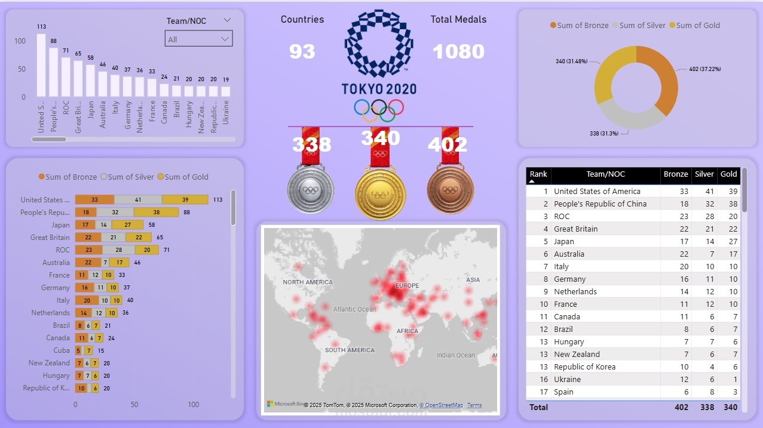Select the Sum of Gold legend in the donut chart
The height and width of the screenshot is (428, 763).
click(694, 25)
